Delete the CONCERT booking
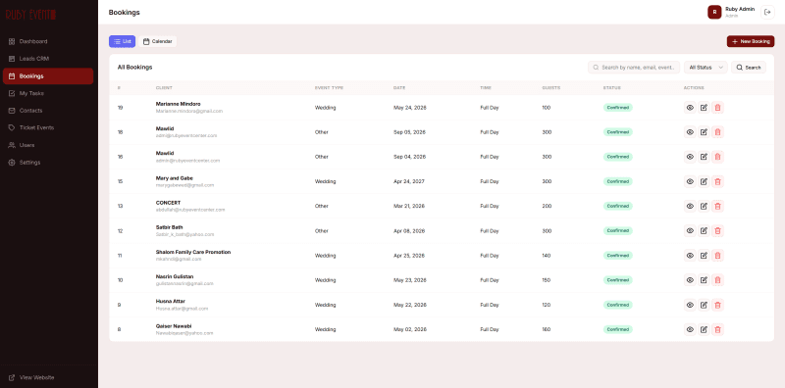Screen dimensions: 785x388 (x=717, y=206)
